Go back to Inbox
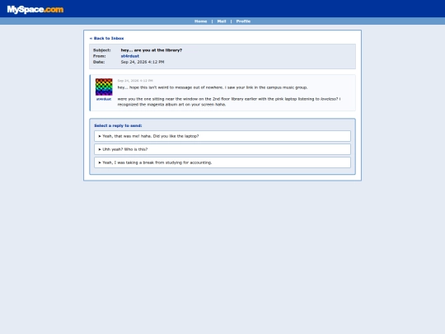445x334 pixels. click(x=106, y=38)
